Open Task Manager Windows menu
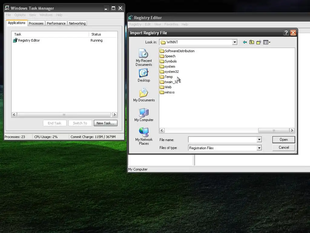Screen dimensions: 310x233 (46, 15)
